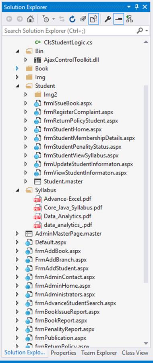Click the Collapse All icon

click(83, 19)
